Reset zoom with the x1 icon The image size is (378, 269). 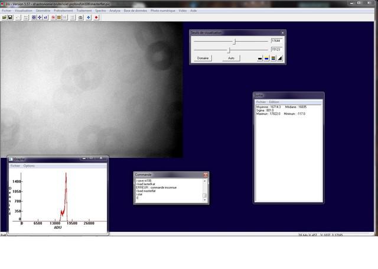coord(45,17)
